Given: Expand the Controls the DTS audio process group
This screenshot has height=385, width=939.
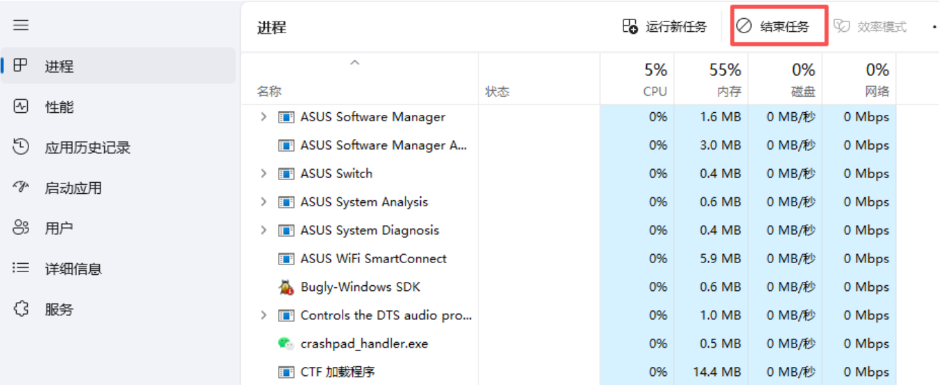Looking at the screenshot, I should pyautogui.click(x=264, y=316).
